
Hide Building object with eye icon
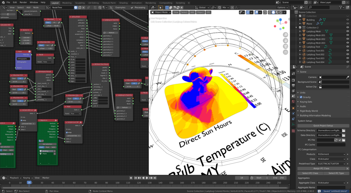(x=348, y=20)
